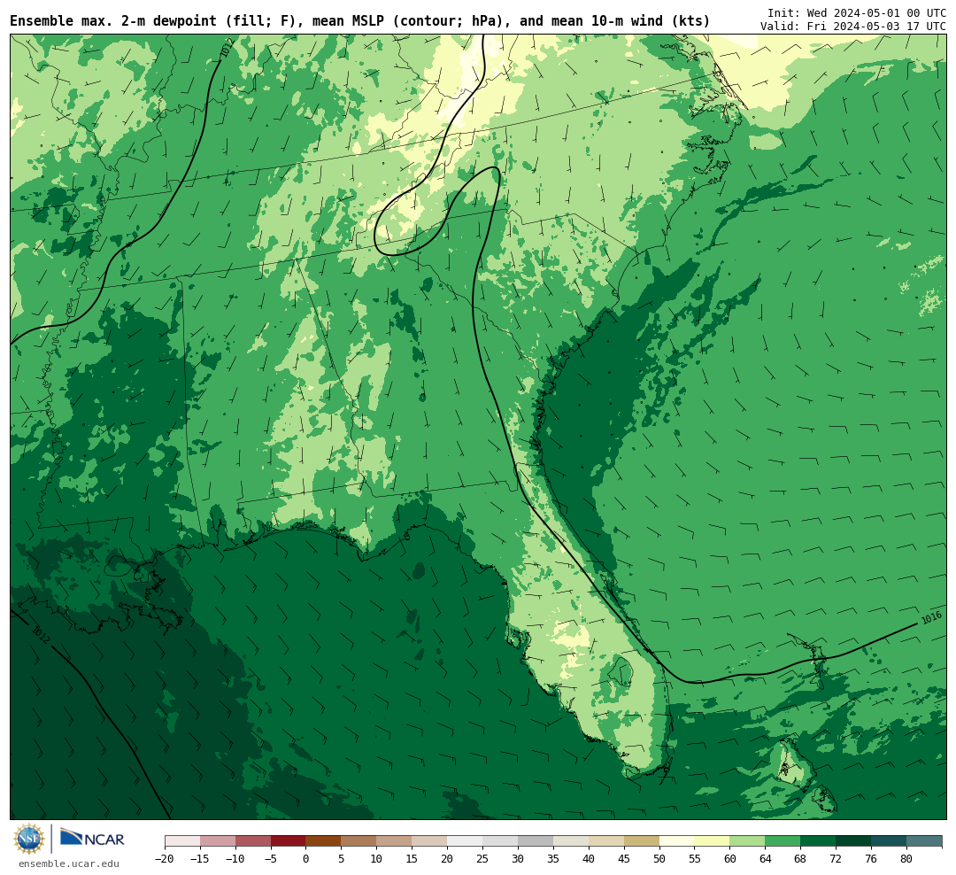956x875 pixels.
Task: Pick the 0 to 5 brown swatch
Action: click(x=324, y=841)
